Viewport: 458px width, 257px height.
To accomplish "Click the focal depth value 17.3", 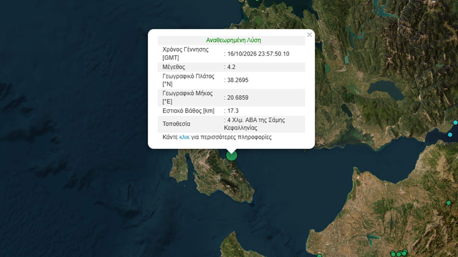I will (x=233, y=111).
